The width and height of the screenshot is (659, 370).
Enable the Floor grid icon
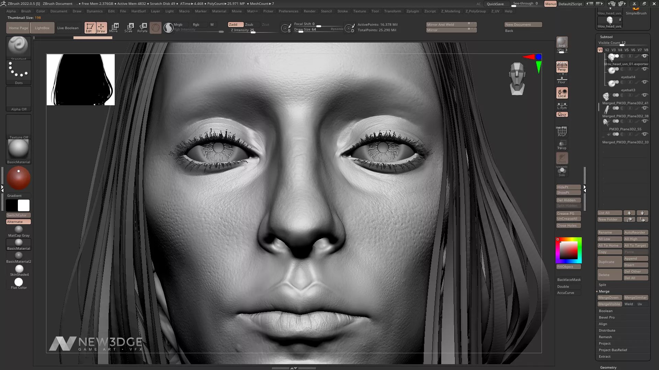pyautogui.click(x=562, y=80)
